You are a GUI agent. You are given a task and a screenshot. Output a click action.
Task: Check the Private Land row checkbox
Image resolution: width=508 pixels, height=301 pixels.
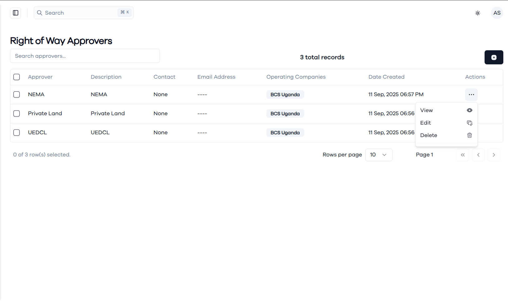click(x=17, y=113)
